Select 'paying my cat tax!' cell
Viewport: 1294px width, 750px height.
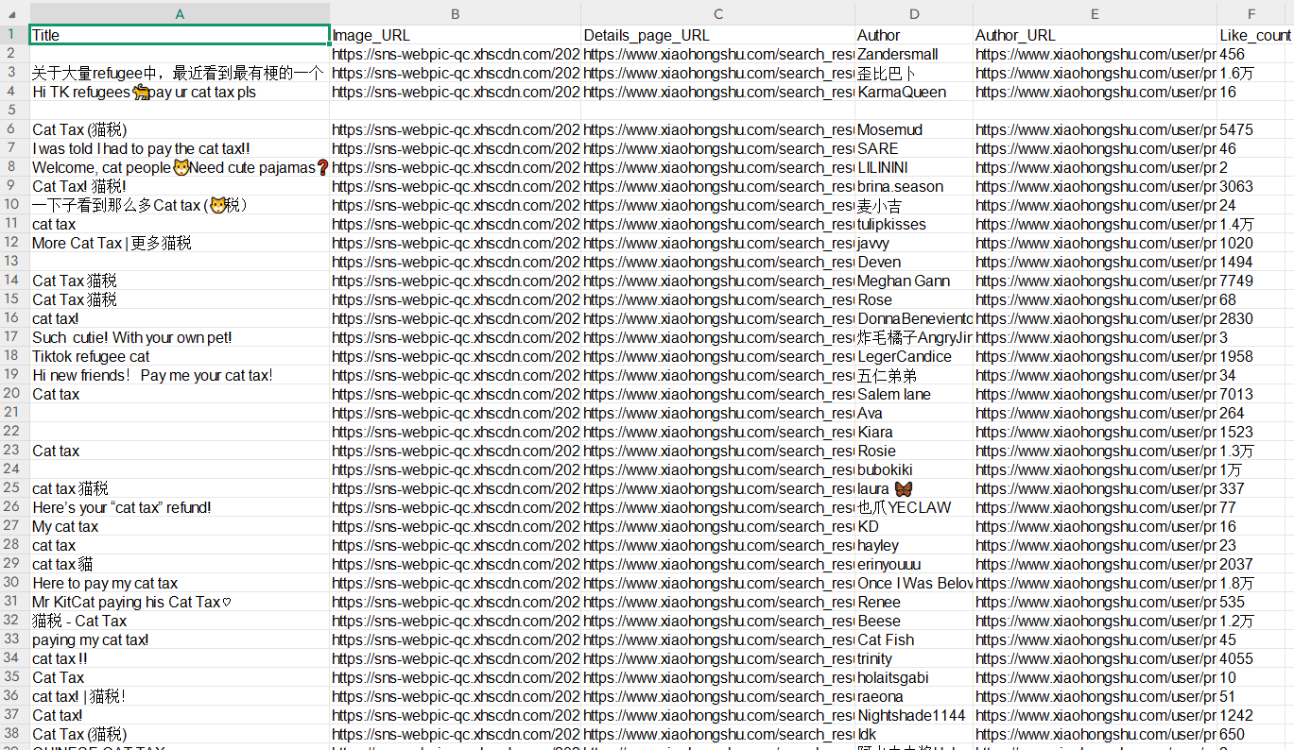tap(180, 639)
